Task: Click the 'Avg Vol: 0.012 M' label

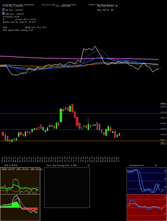Action: 107,6
